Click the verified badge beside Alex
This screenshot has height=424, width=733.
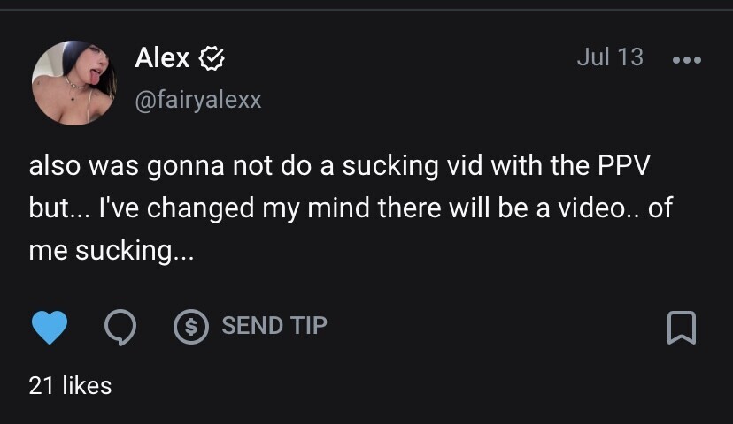[212, 59]
